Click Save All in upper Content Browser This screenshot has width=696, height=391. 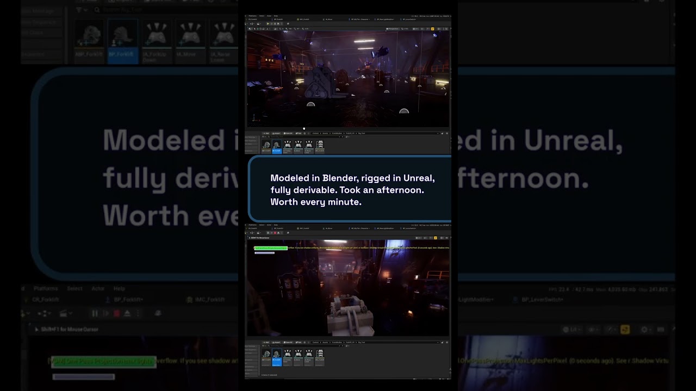[289, 133]
